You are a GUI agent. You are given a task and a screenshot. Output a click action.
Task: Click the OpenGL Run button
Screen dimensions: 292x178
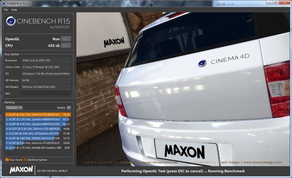pyautogui.click(x=66, y=39)
